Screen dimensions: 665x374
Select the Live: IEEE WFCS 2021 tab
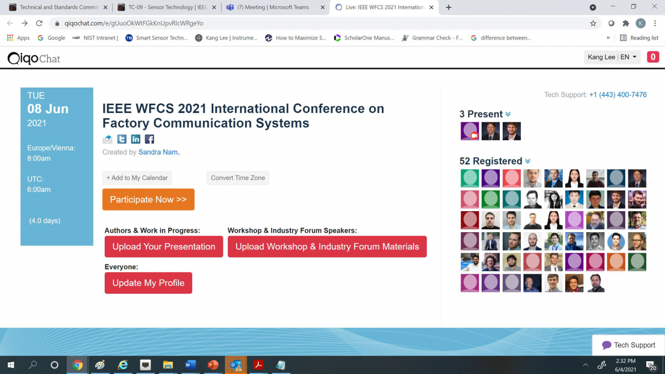point(383,8)
